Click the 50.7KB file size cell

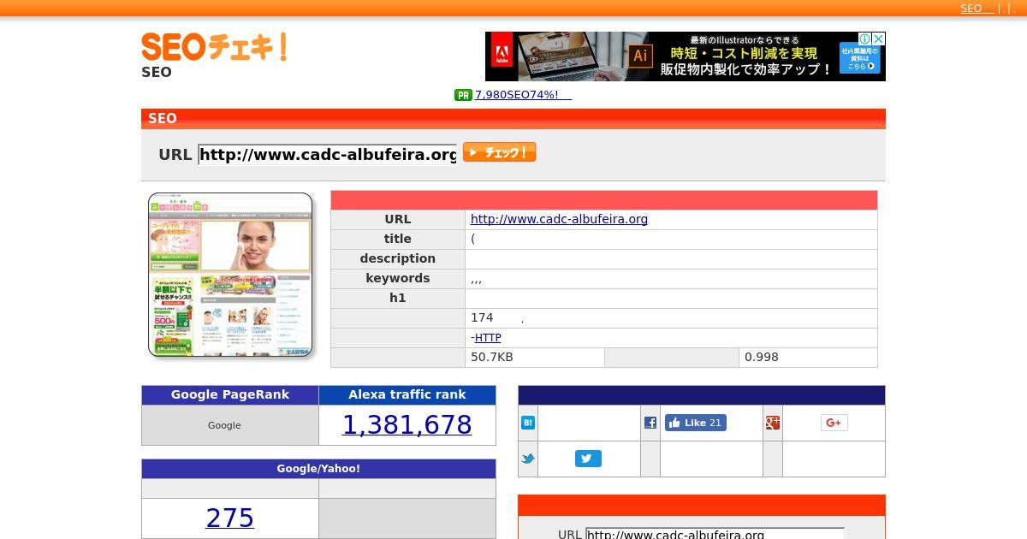point(535,358)
